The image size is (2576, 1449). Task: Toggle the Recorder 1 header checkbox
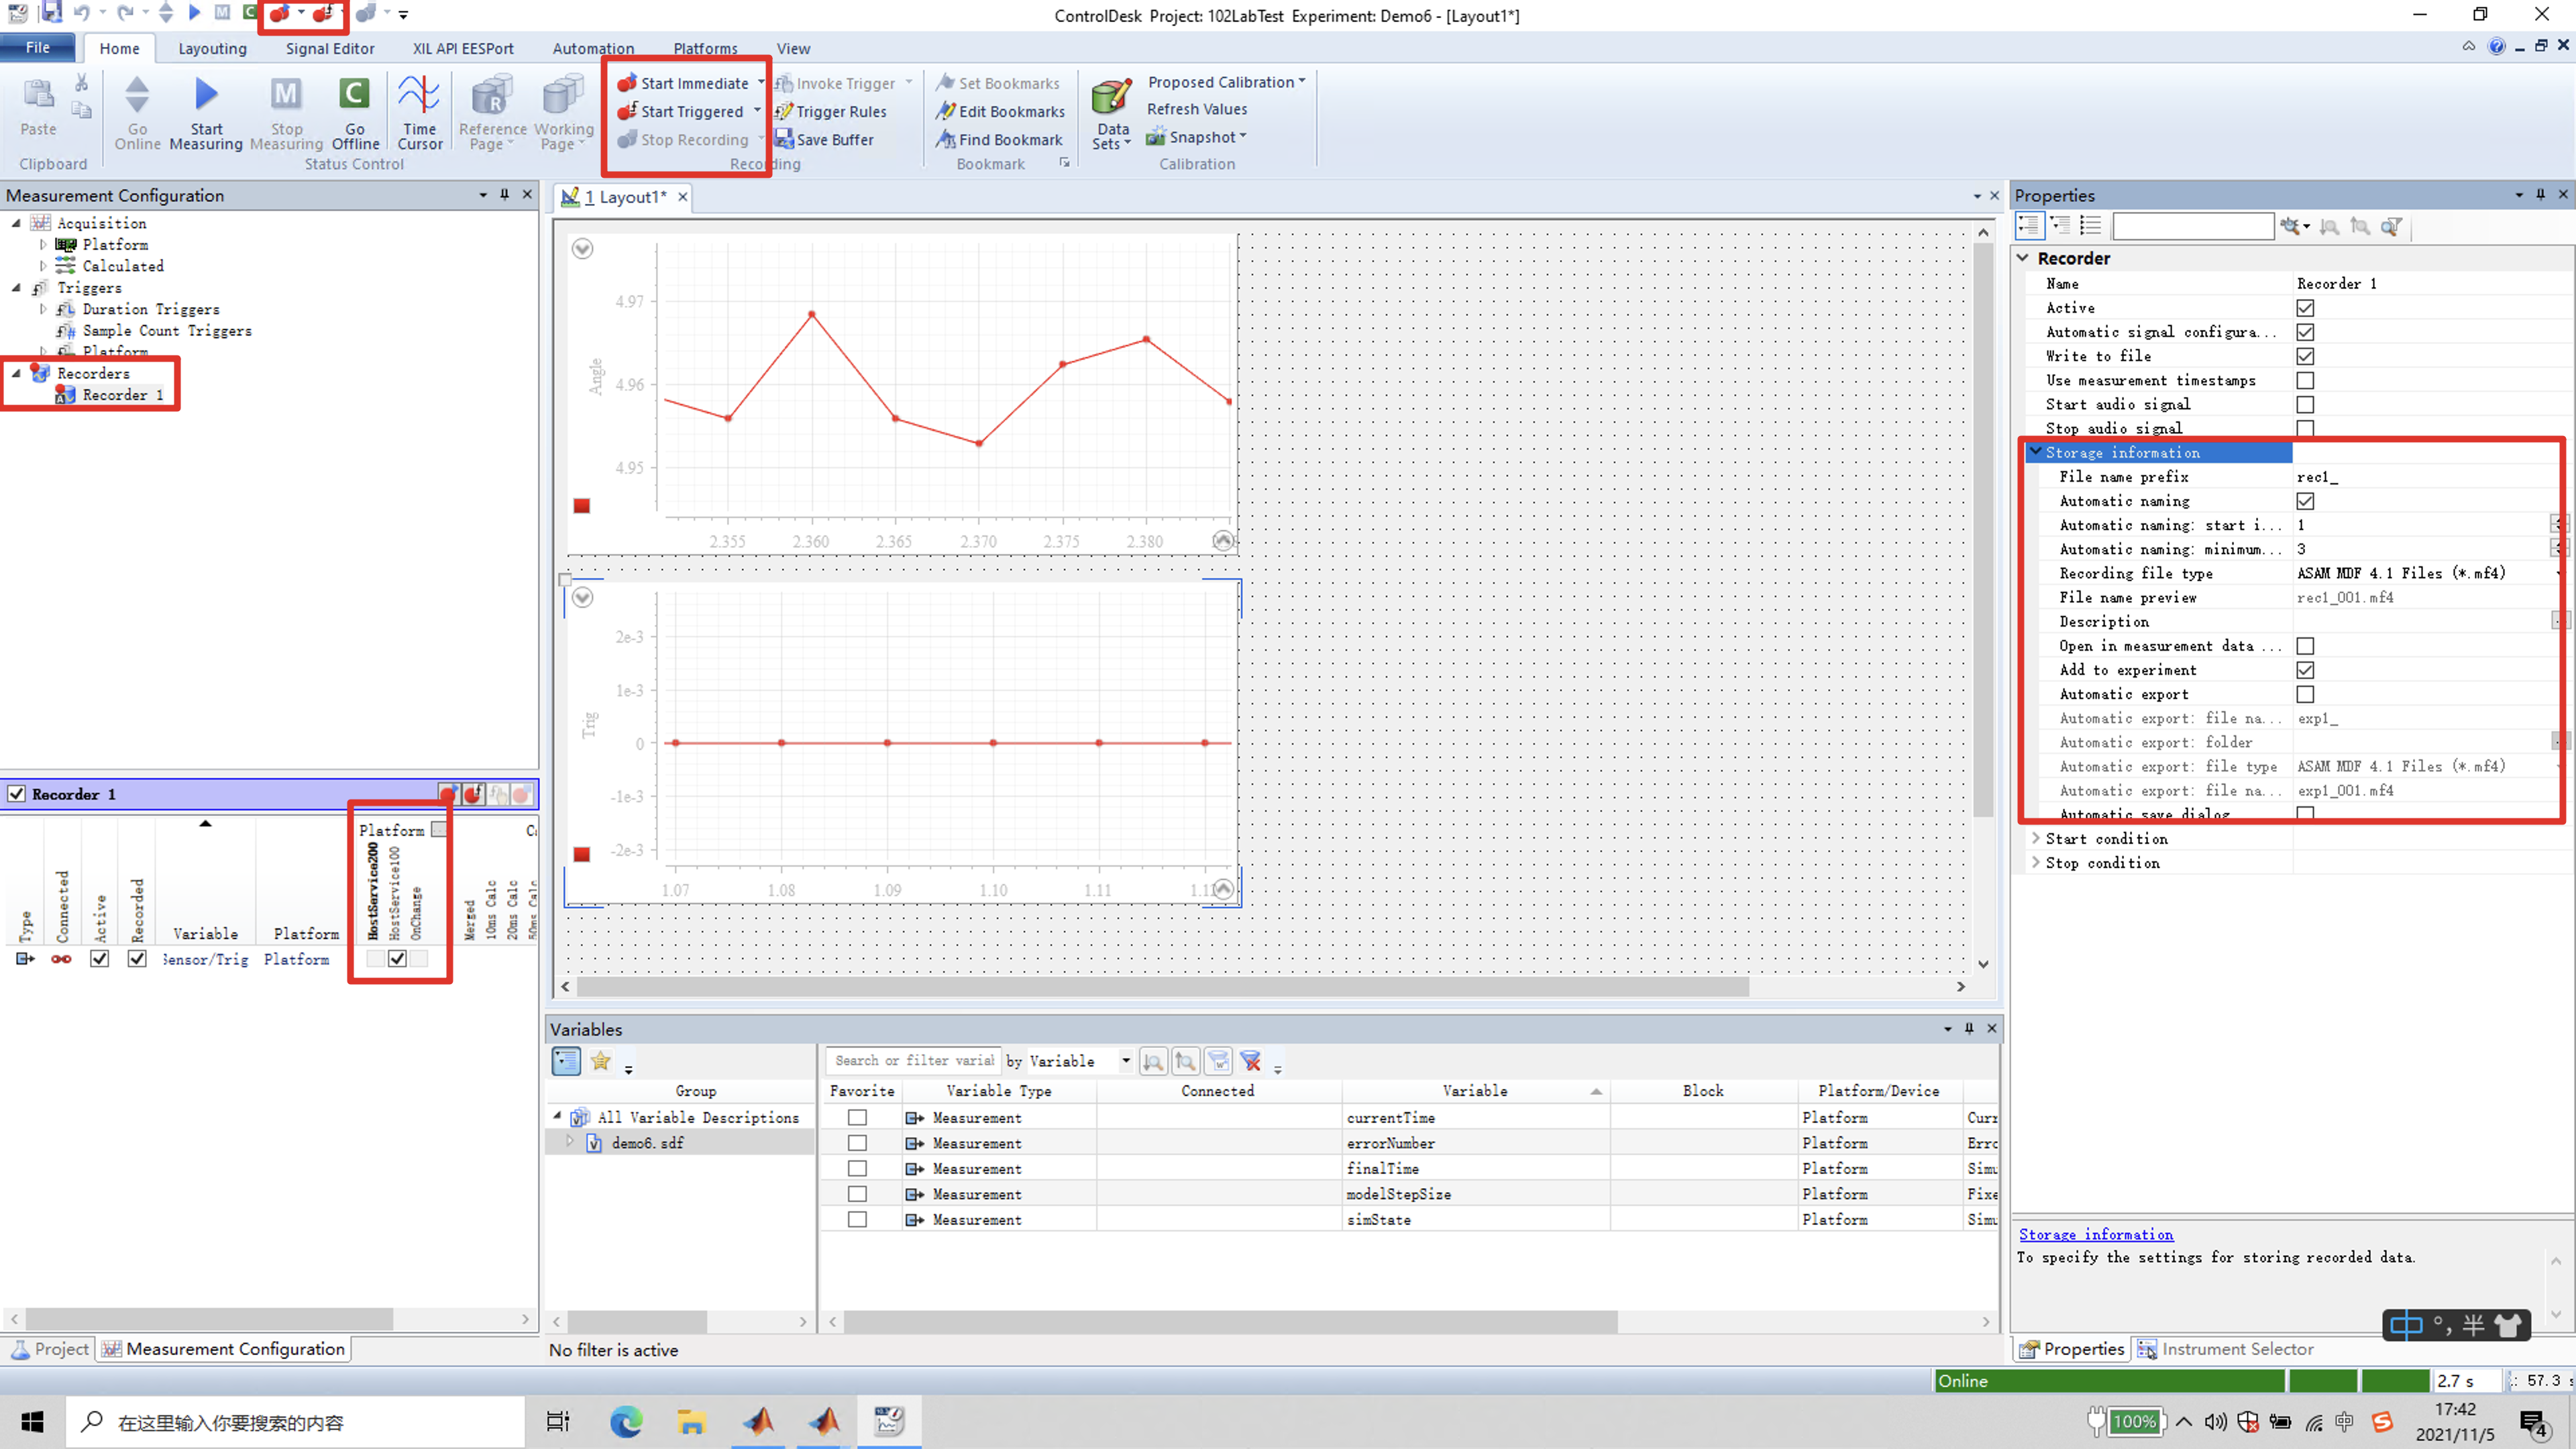[16, 794]
